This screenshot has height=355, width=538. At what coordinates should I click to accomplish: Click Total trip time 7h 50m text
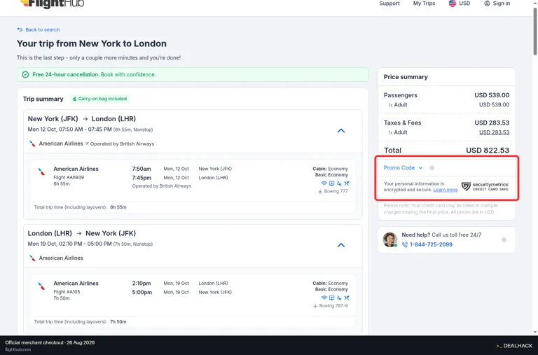pyautogui.click(x=81, y=321)
